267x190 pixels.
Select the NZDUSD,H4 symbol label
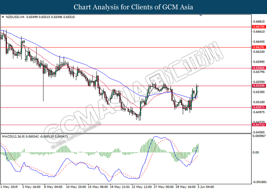click(x=15, y=17)
